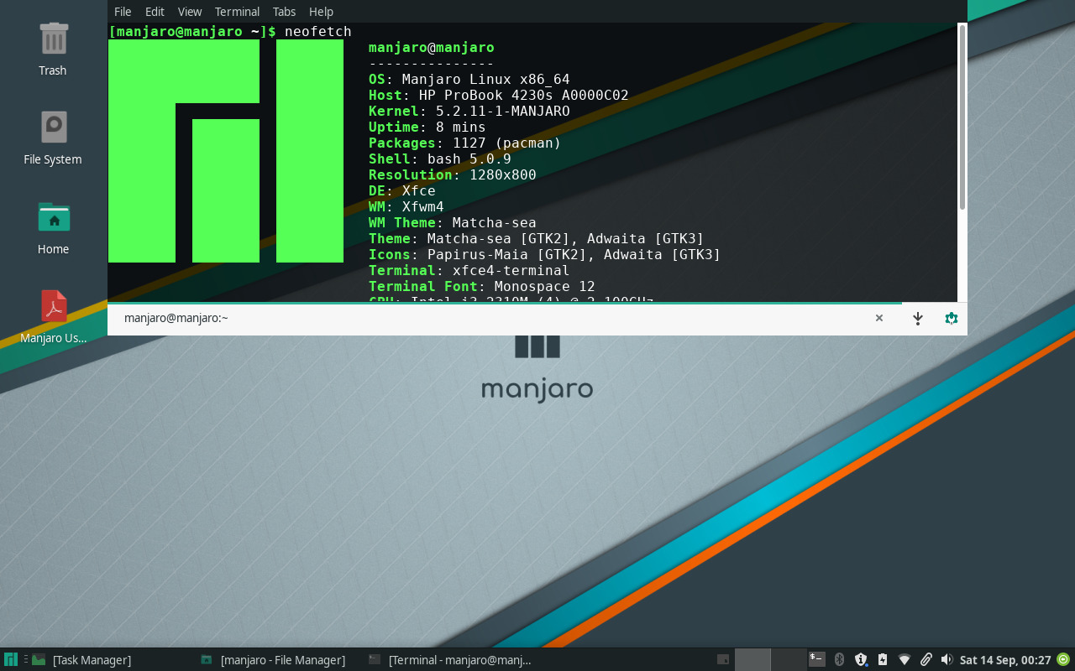
Task: Toggle Show Desktop beside the menu button
Action: (x=26, y=660)
